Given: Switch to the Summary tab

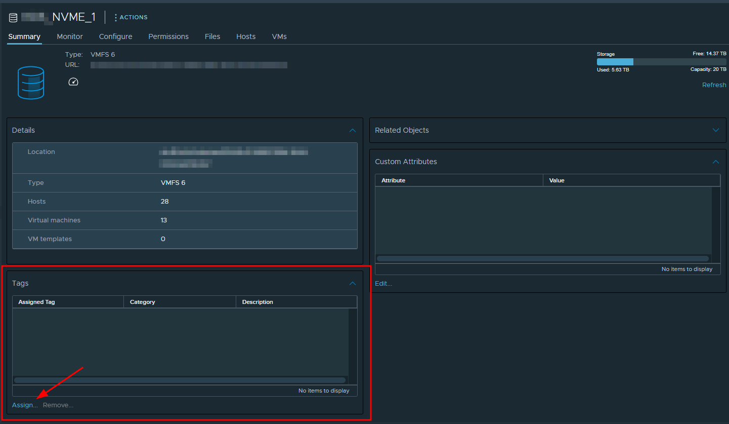Looking at the screenshot, I should tap(24, 36).
